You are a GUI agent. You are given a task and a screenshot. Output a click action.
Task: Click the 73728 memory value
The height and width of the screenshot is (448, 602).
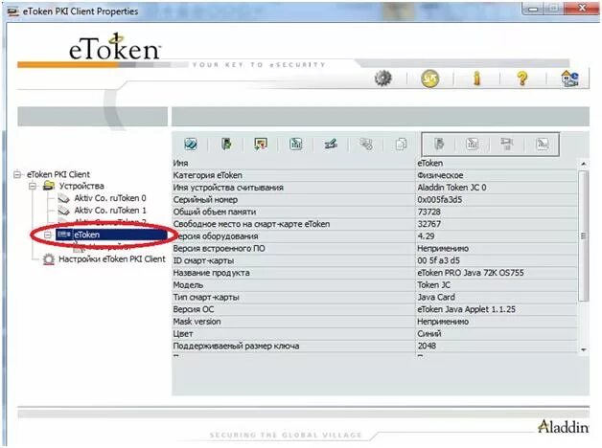click(428, 212)
